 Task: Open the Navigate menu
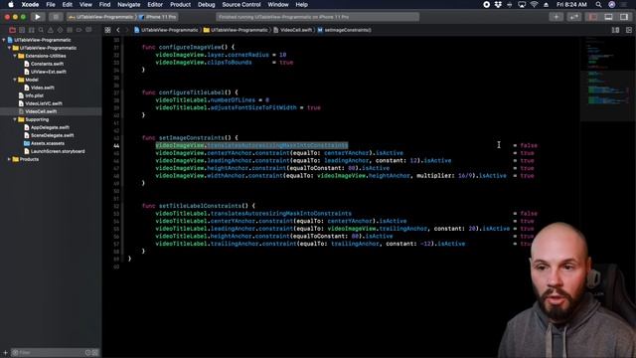pyautogui.click(x=128, y=4)
